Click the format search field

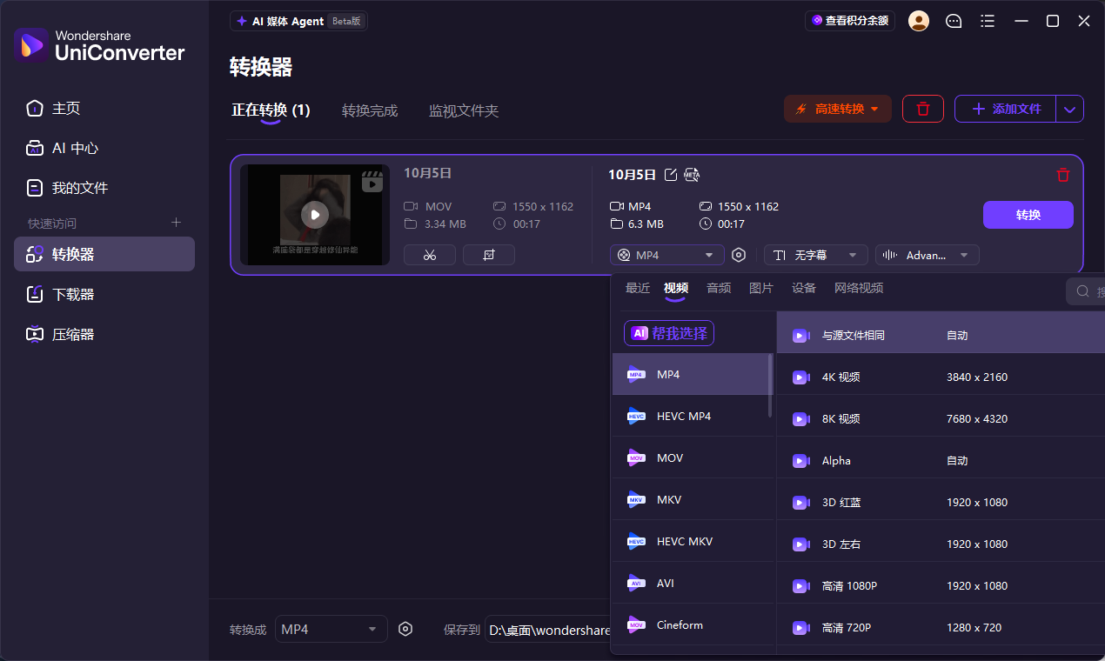[1086, 291]
